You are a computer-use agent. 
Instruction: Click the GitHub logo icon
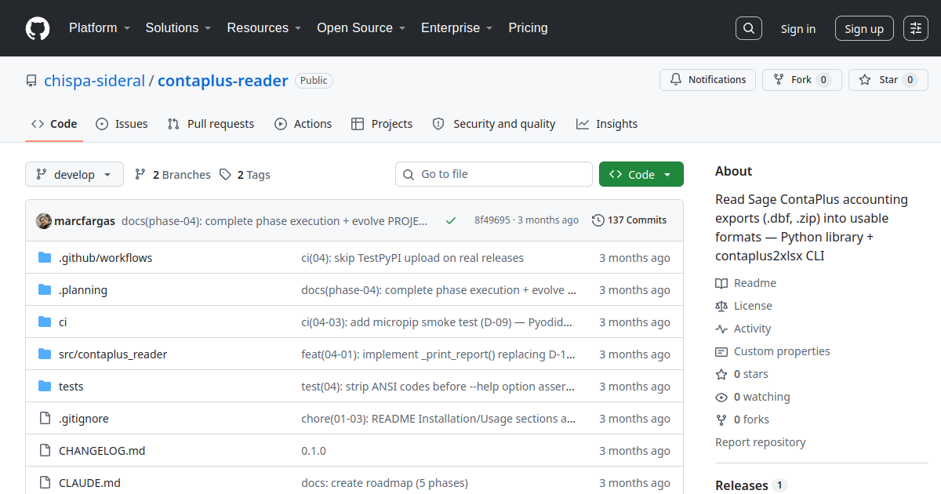tap(38, 28)
